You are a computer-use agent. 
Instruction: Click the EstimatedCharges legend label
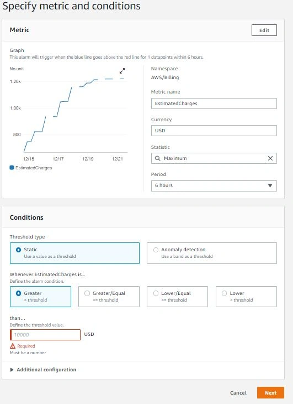[x=34, y=168]
